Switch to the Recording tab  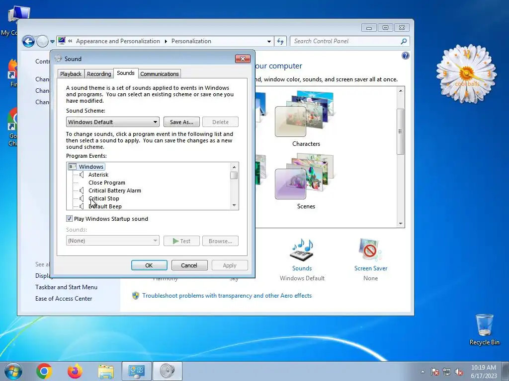coord(99,74)
